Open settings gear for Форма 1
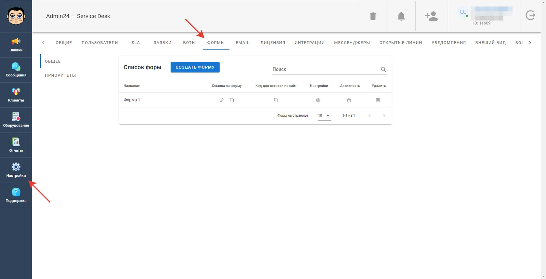The height and width of the screenshot is (279, 546). pos(318,100)
